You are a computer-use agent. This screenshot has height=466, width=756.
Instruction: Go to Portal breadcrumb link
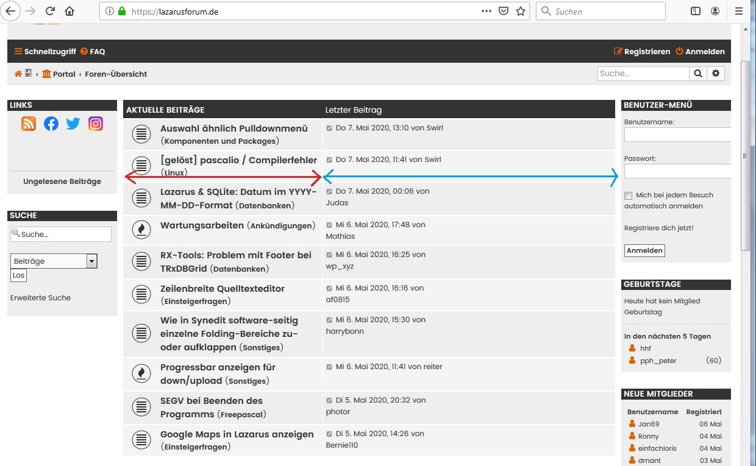[59, 74]
